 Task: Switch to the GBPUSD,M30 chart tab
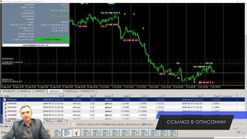pyautogui.click(x=9, y=92)
